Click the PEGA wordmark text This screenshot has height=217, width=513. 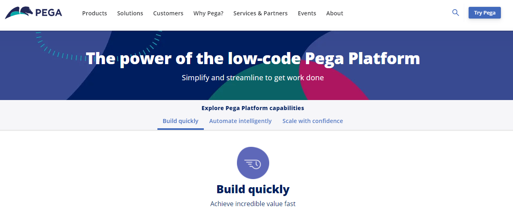(48, 13)
